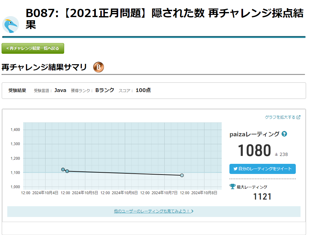Click the bronze B rank badge
310x235 pixels.
point(98,67)
